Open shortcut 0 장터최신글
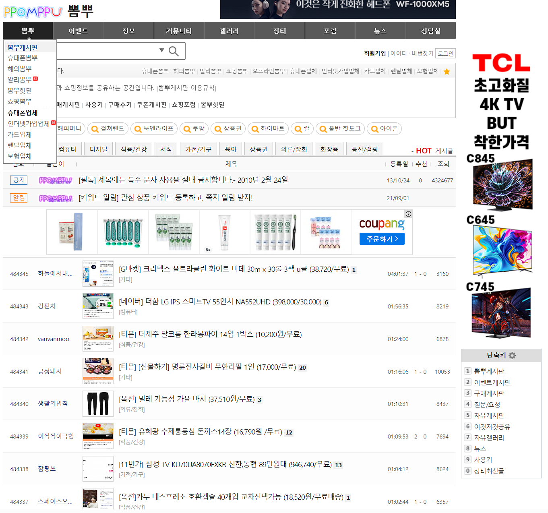The width and height of the screenshot is (548, 513). click(x=489, y=471)
